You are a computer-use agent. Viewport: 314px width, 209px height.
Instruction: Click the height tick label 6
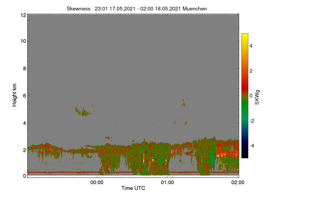pos(25,96)
